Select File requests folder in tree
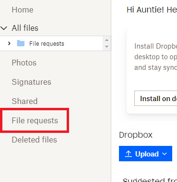This screenshot has width=177, height=182. (x=47, y=43)
